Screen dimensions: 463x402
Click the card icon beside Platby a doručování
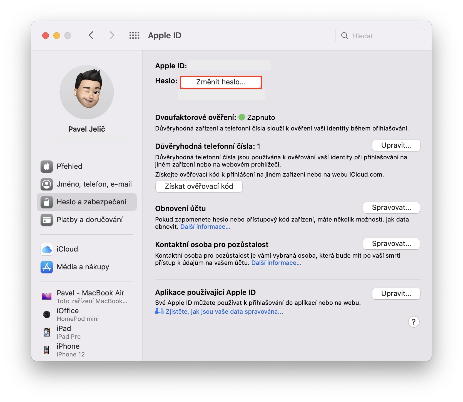coord(47,220)
